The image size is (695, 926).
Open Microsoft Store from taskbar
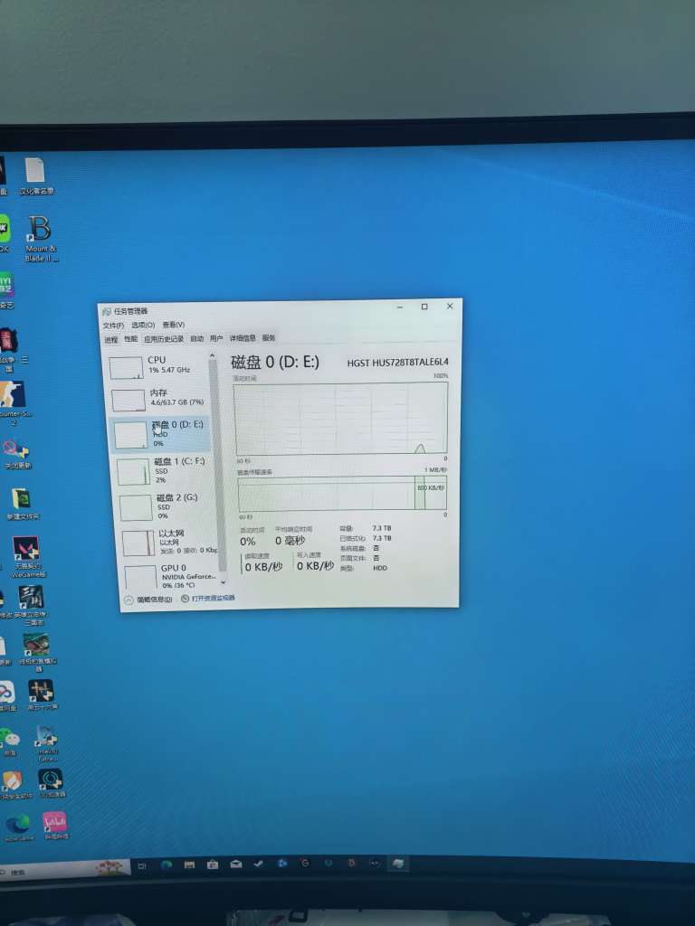click(213, 865)
